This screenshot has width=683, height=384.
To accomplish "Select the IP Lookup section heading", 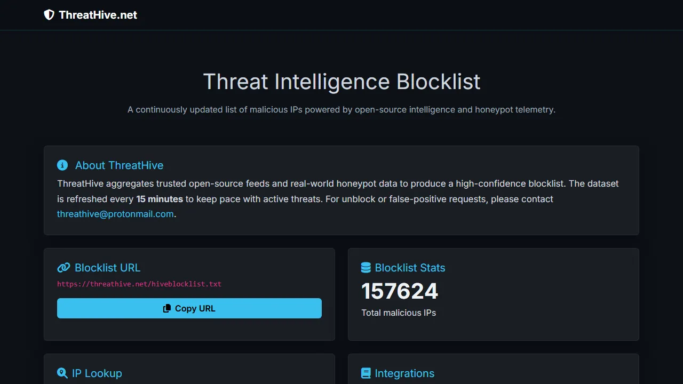I will pos(97,373).
